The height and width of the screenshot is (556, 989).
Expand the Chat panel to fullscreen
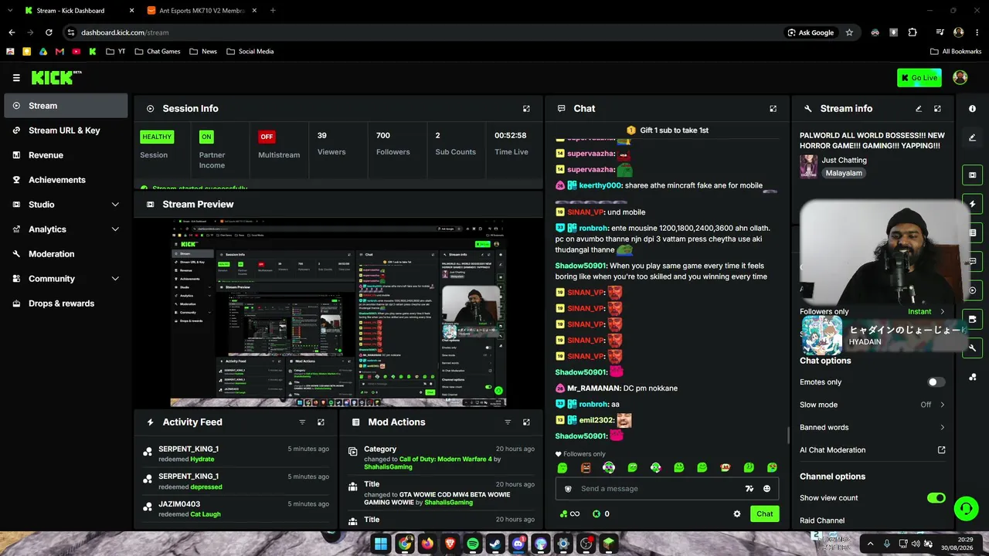(773, 109)
